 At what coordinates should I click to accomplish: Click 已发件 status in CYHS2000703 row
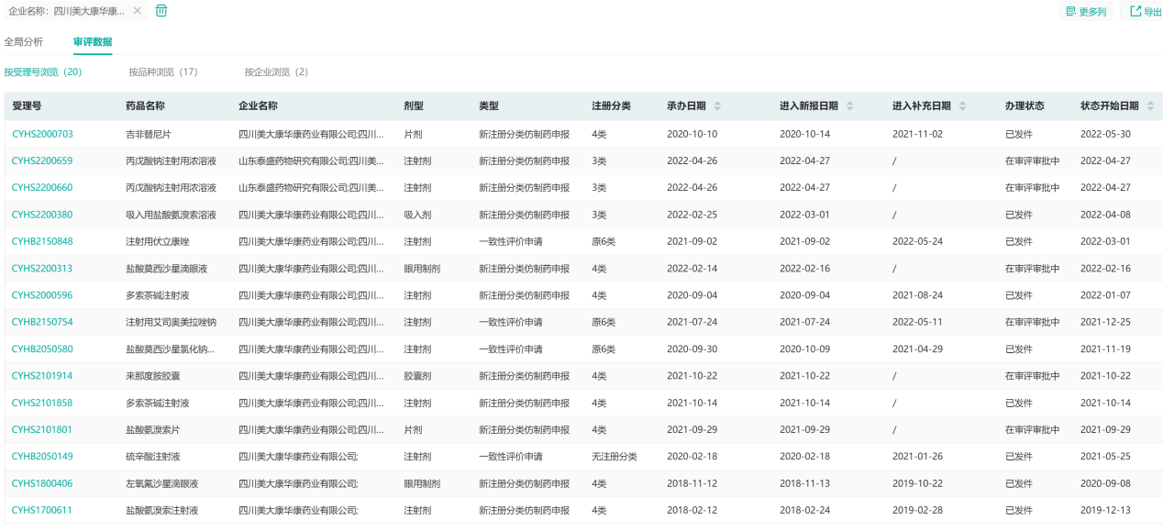(x=1019, y=134)
